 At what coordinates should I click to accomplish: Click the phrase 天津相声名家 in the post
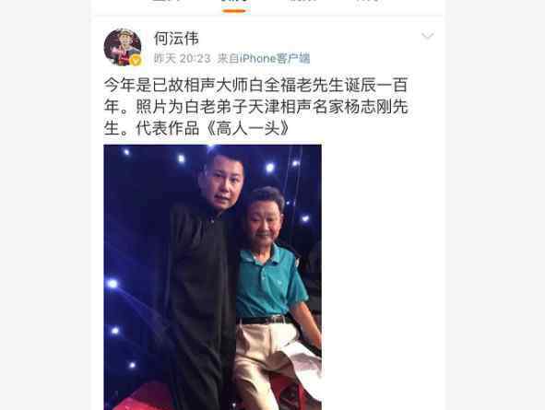point(295,107)
